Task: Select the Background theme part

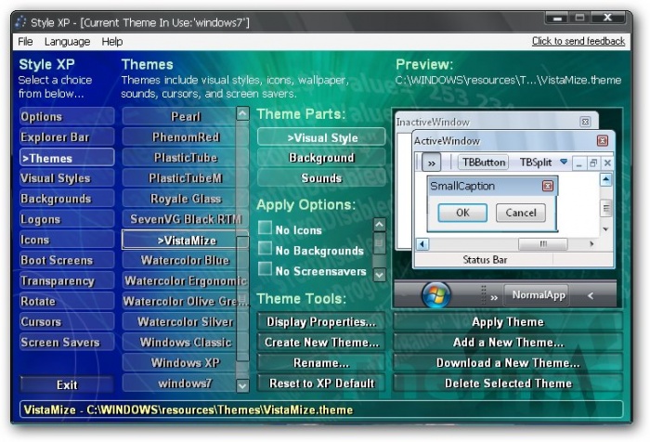Action: click(321, 158)
